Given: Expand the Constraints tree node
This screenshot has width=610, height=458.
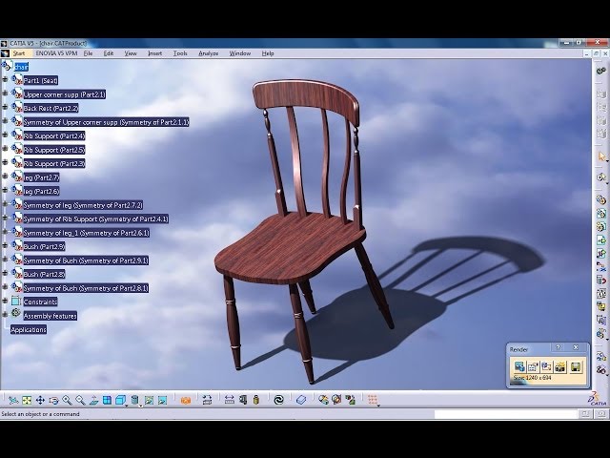Looking at the screenshot, I should (5, 302).
